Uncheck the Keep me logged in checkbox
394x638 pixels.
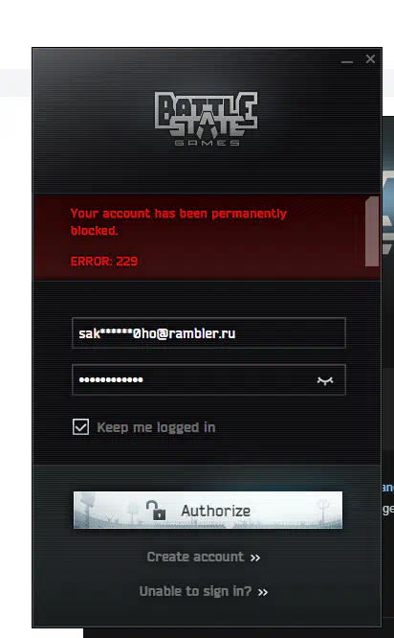(x=80, y=427)
